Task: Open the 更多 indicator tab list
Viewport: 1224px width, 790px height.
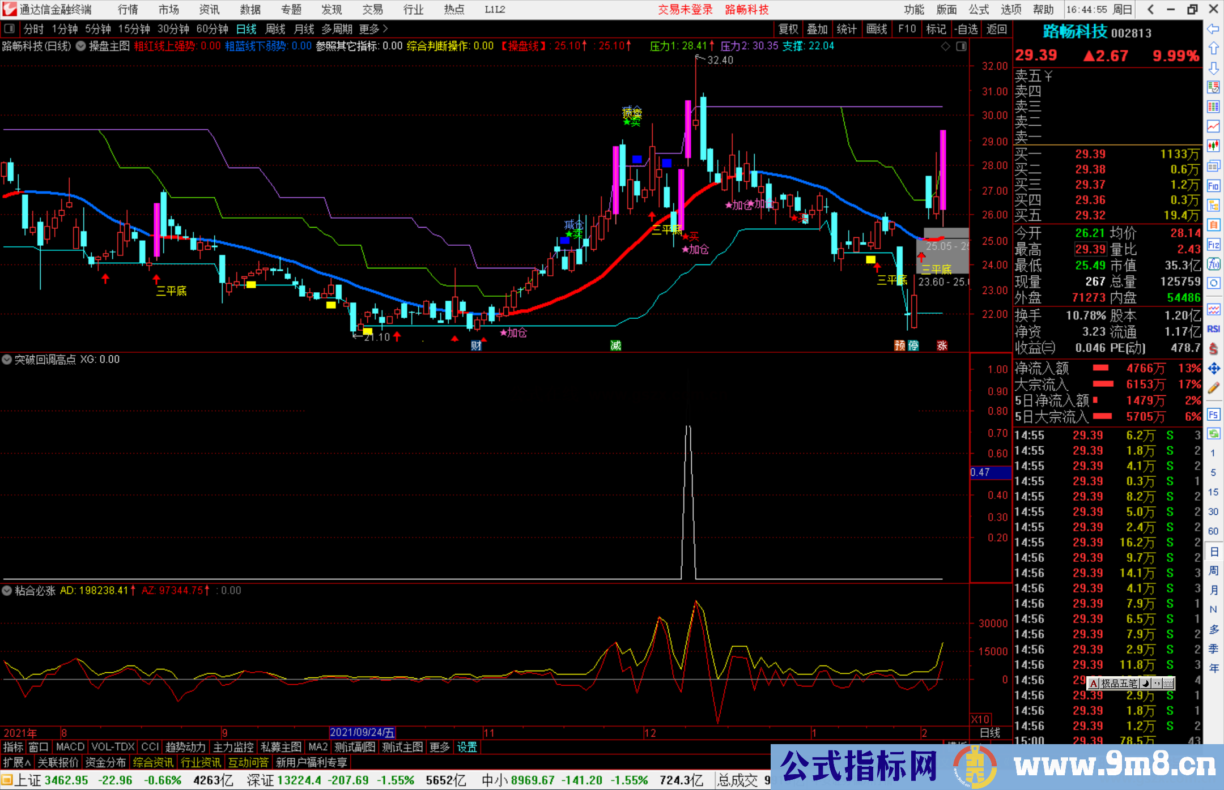Action: (439, 747)
